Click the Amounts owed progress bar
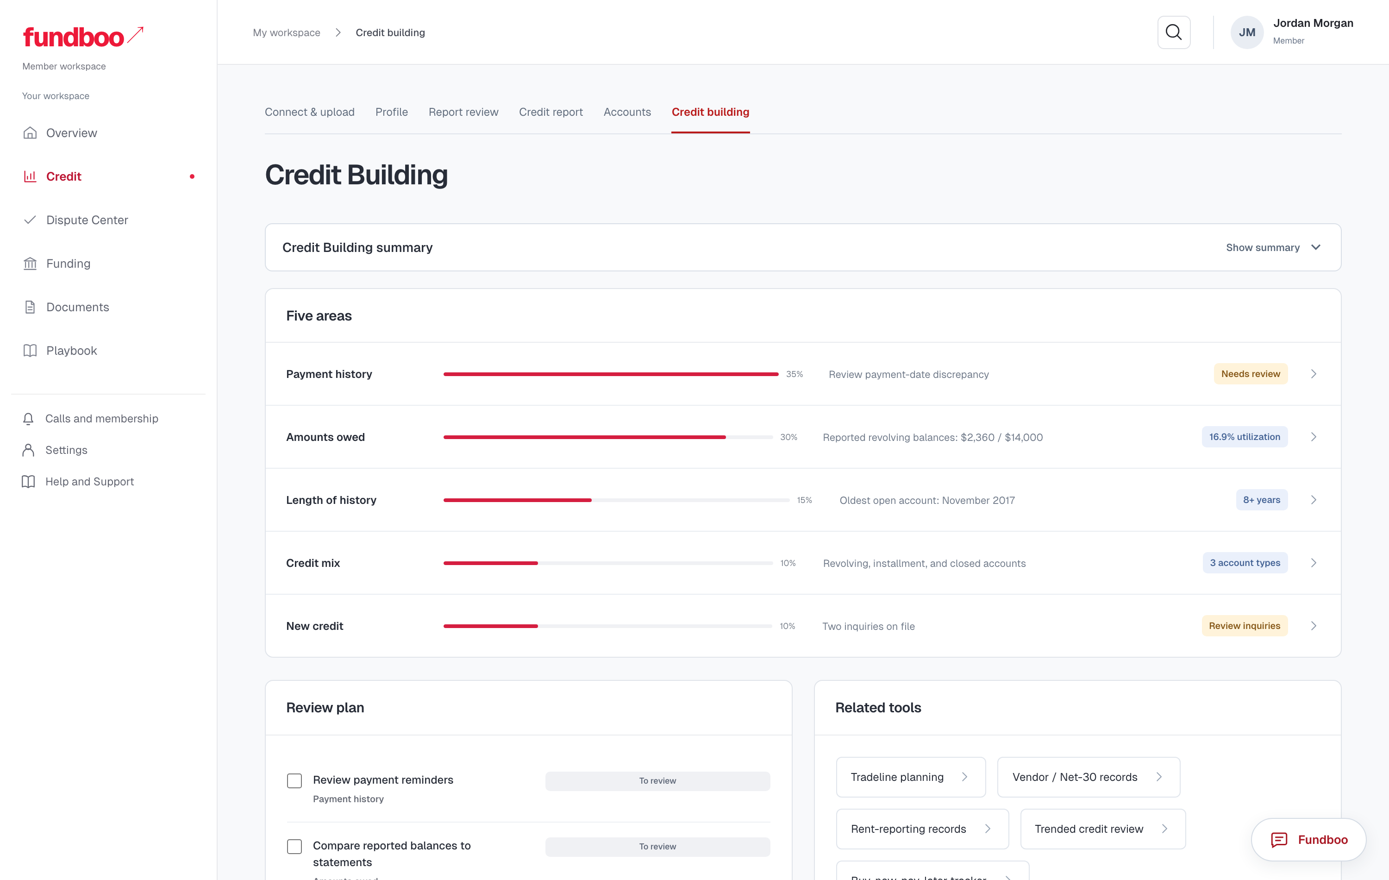Screen dimensions: 1389x880 [608, 437]
